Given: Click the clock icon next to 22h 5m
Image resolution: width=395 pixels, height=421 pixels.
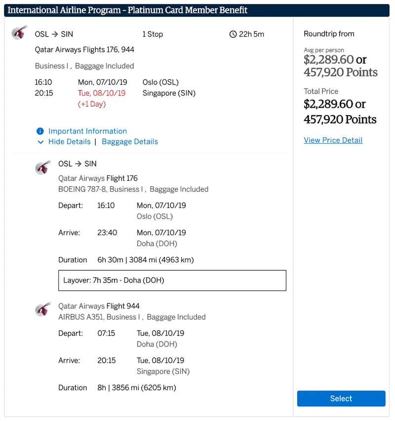Looking at the screenshot, I should [x=233, y=34].
